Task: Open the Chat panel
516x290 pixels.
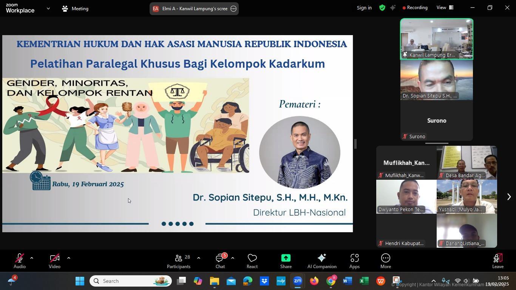Action: point(220,261)
